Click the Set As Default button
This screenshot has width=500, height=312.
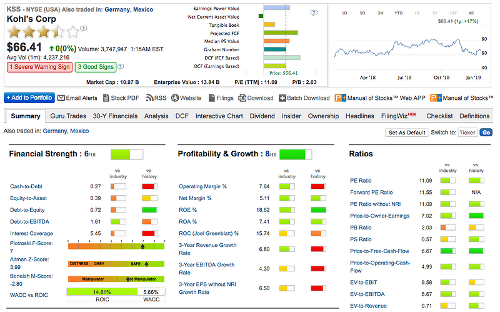point(407,133)
